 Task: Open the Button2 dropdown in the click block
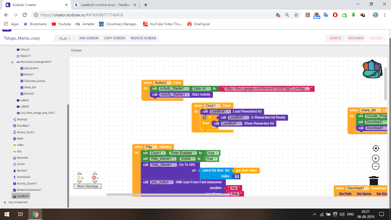(169, 83)
